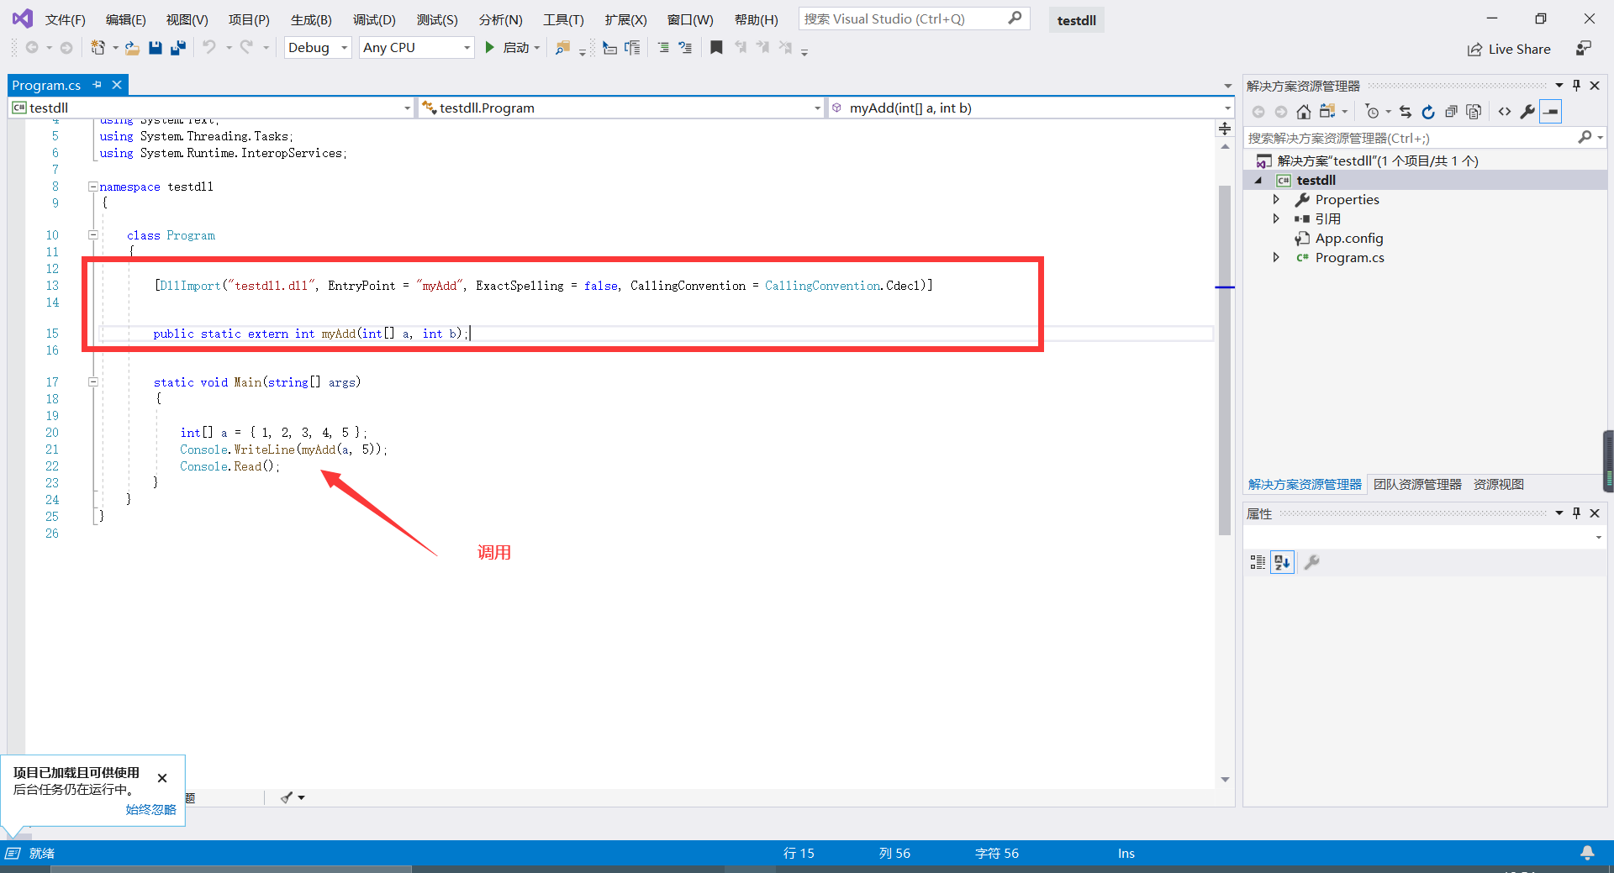Click the Solution Explorer search field

tap(1424, 138)
